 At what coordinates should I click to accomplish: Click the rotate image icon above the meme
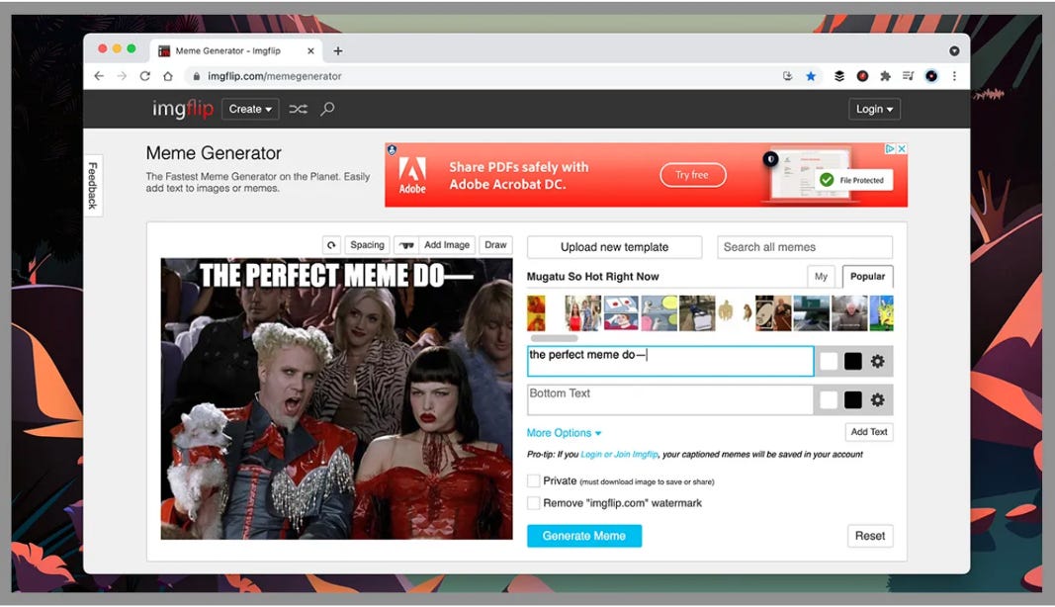(331, 245)
